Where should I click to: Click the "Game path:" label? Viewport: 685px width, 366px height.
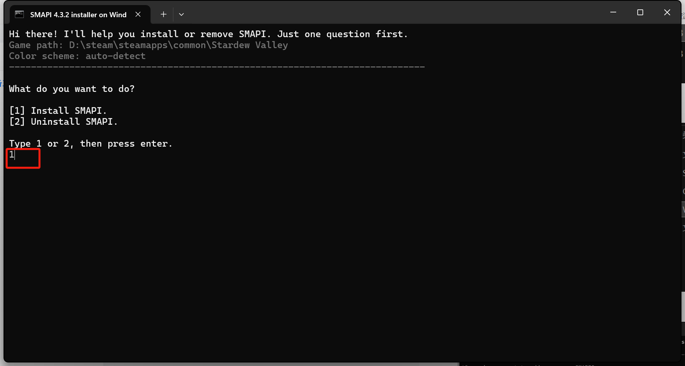coord(36,45)
